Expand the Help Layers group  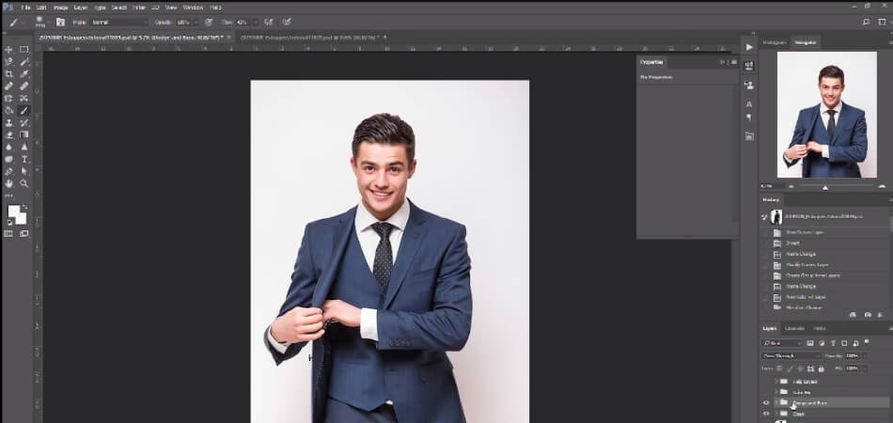[775, 382]
